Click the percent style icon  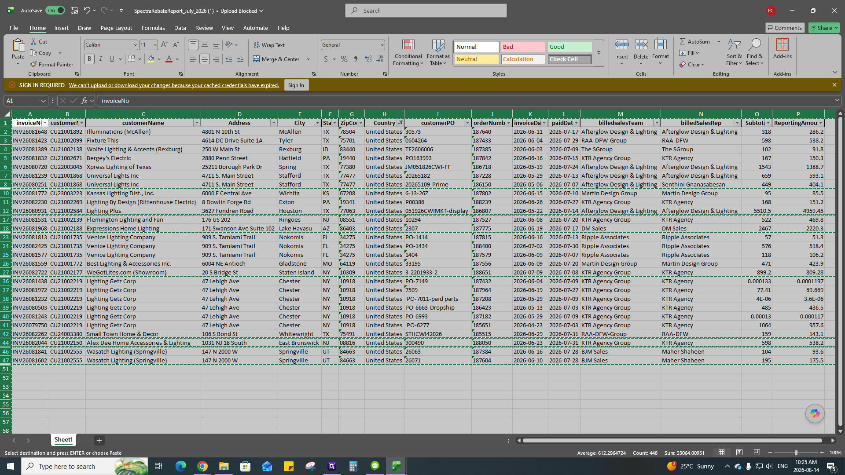click(x=344, y=59)
